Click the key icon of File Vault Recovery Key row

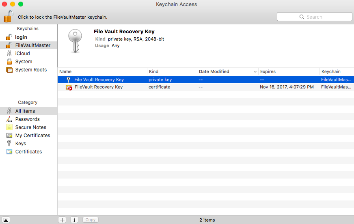coord(69,80)
